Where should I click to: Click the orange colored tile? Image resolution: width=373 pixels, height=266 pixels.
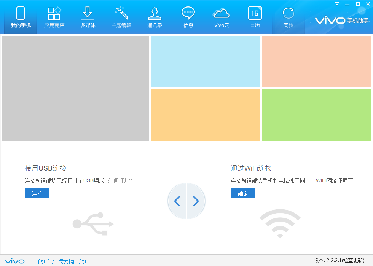pos(206,115)
